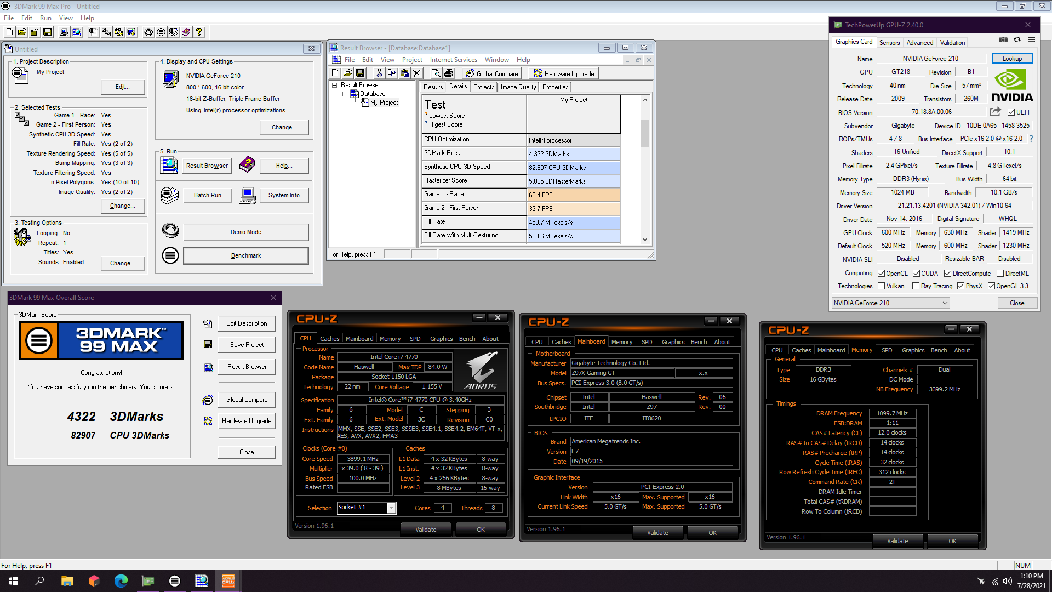This screenshot has width=1052, height=592.
Task: Click the Lookup button in GPU-Z
Action: click(1012, 59)
